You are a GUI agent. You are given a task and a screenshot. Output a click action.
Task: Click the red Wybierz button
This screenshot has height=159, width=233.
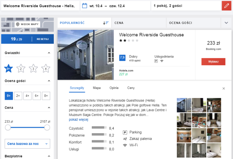tap(213, 62)
